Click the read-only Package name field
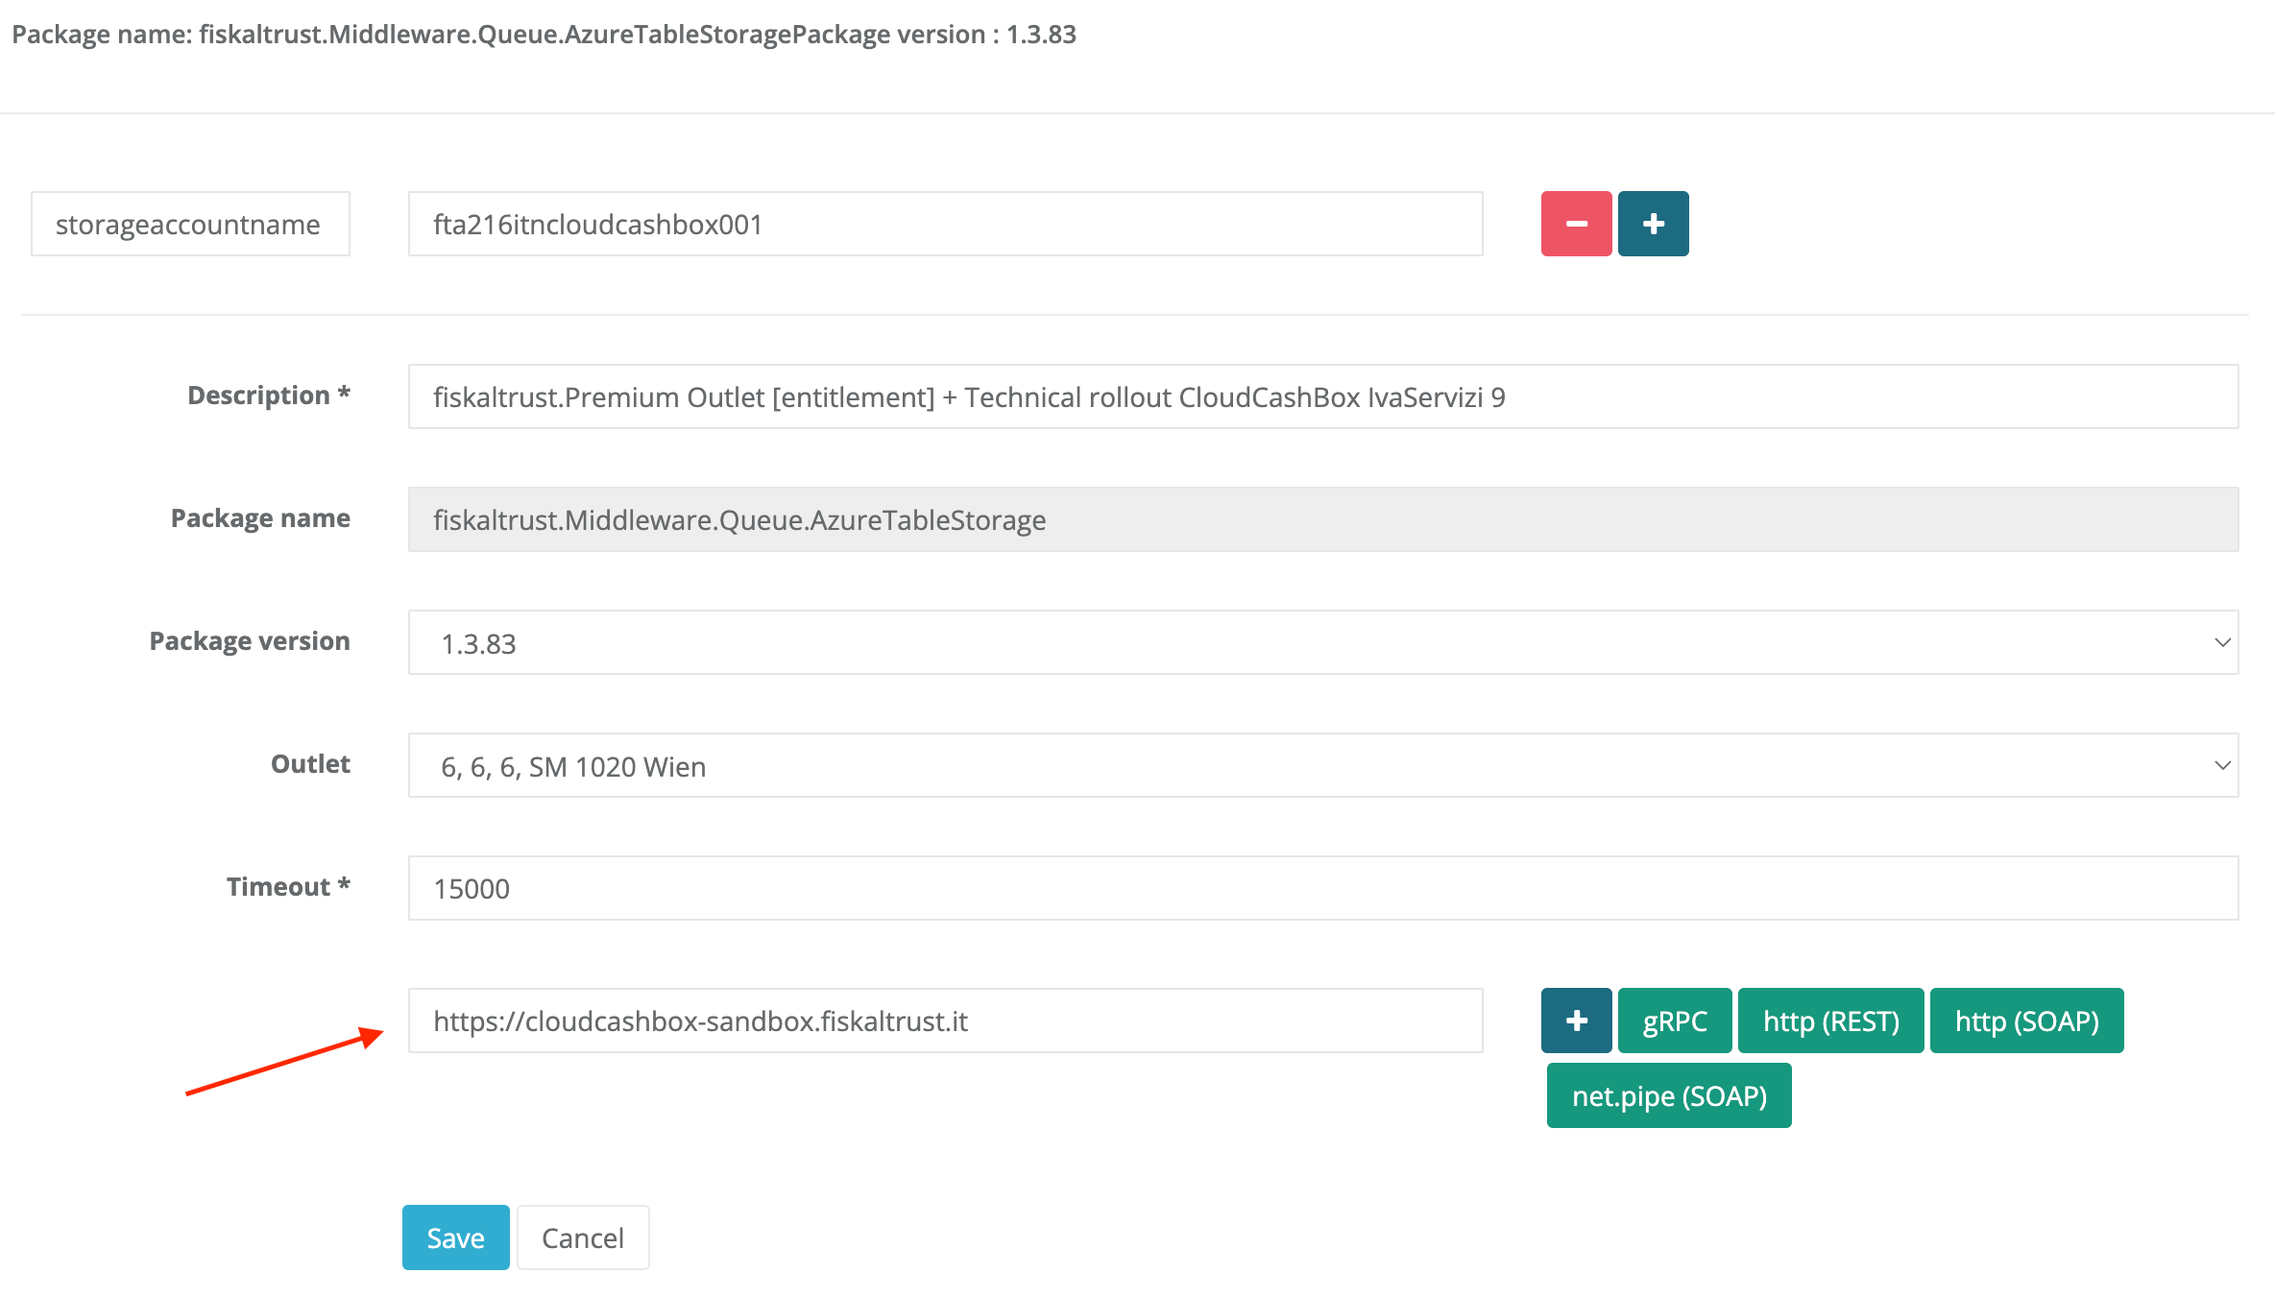This screenshot has height=1297, width=2275. 1323,519
